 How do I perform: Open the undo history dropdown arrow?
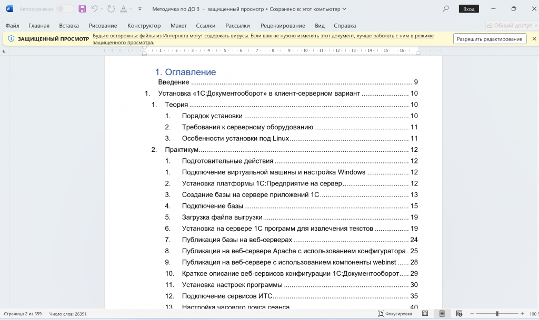[102, 9]
